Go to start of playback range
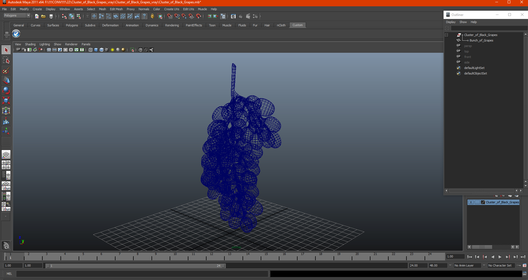This screenshot has width=528, height=280. 470,257
